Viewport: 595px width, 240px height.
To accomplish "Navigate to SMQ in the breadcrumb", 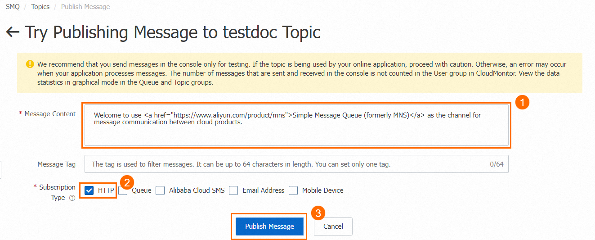I will pyautogui.click(x=13, y=7).
